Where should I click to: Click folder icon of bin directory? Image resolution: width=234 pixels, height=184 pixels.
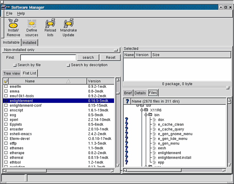click(150, 115)
